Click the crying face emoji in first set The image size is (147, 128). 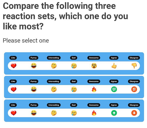[x=74, y=66]
